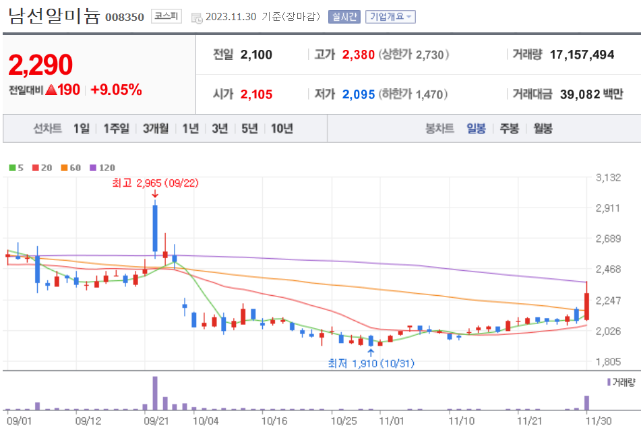Switch to the 주봉 weekly candle chart

(x=510, y=129)
